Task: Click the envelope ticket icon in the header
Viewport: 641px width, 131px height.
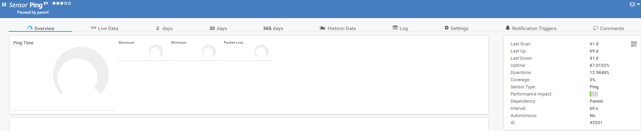Action: tap(632, 4)
